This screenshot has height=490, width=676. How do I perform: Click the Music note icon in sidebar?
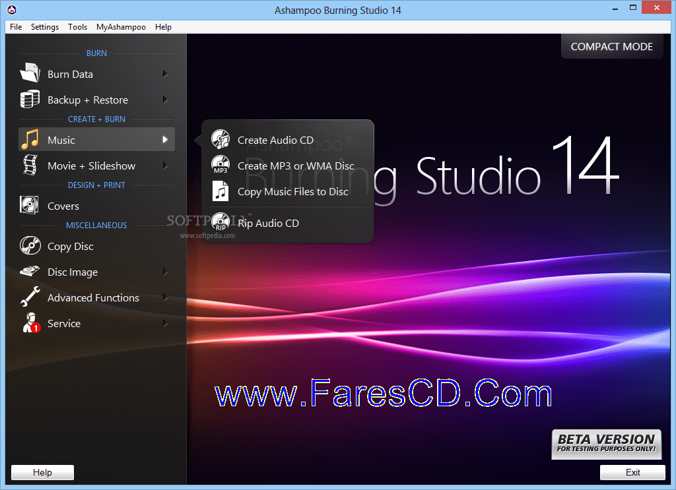click(x=30, y=140)
